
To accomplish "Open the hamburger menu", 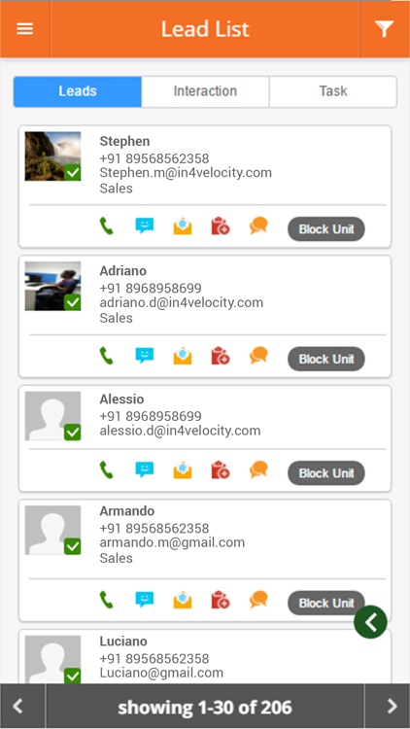I will [x=25, y=29].
